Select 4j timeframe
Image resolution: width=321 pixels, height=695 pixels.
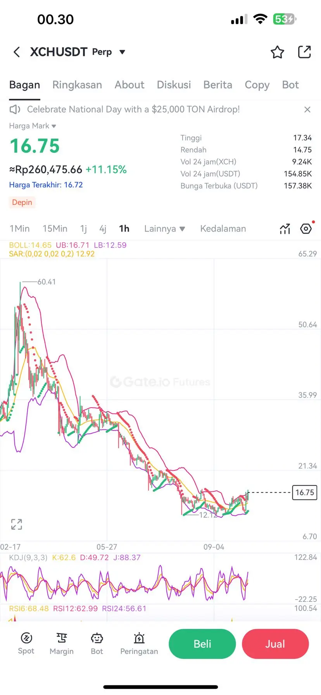pyautogui.click(x=103, y=229)
